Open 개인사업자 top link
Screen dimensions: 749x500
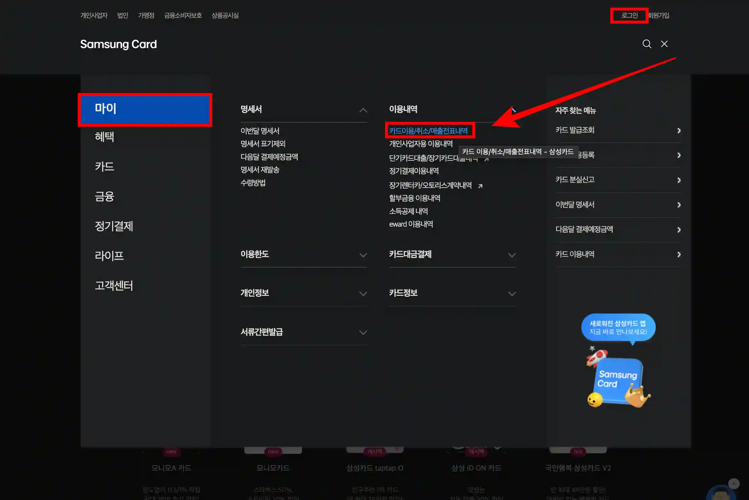(x=94, y=15)
